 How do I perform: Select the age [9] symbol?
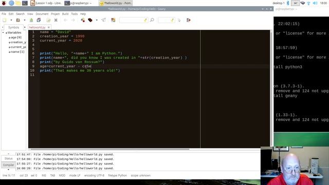[16, 38]
